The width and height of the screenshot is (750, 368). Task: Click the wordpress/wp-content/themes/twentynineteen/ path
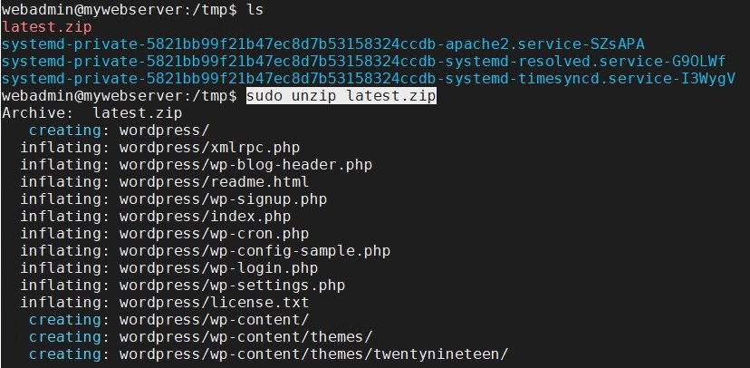click(313, 354)
